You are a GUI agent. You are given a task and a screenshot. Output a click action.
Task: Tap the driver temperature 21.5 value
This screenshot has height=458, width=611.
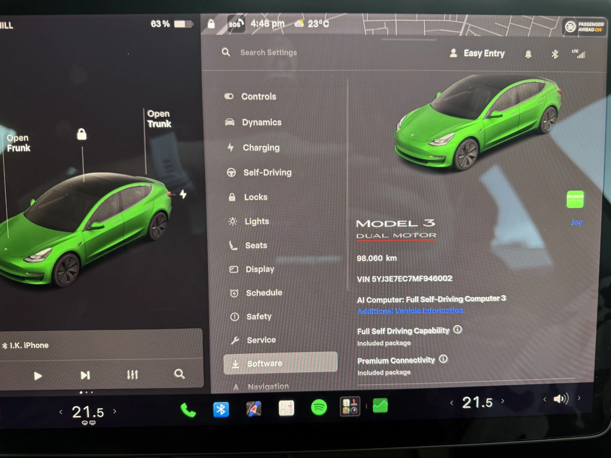click(x=88, y=412)
